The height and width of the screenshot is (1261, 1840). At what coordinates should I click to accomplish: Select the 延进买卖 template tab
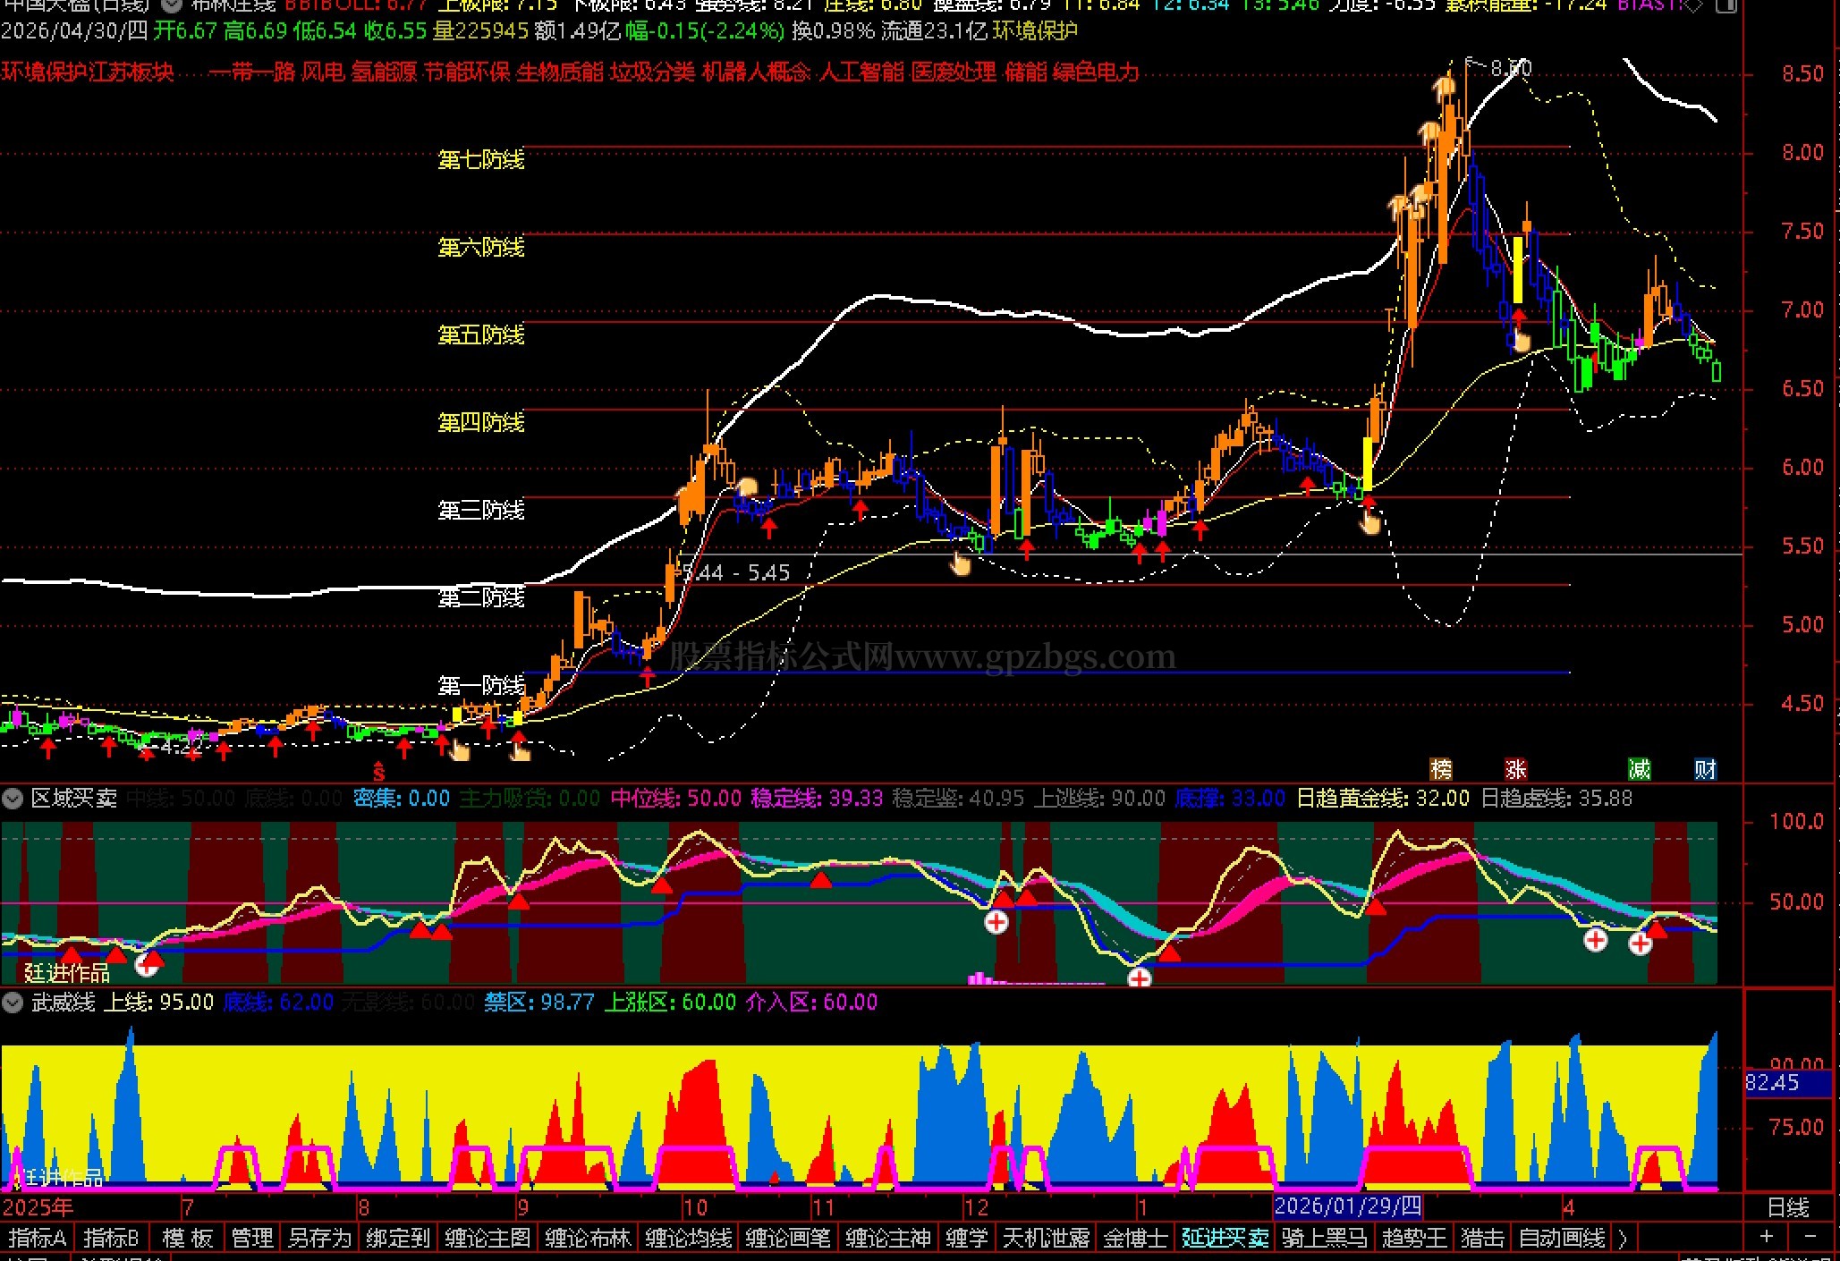point(1225,1238)
